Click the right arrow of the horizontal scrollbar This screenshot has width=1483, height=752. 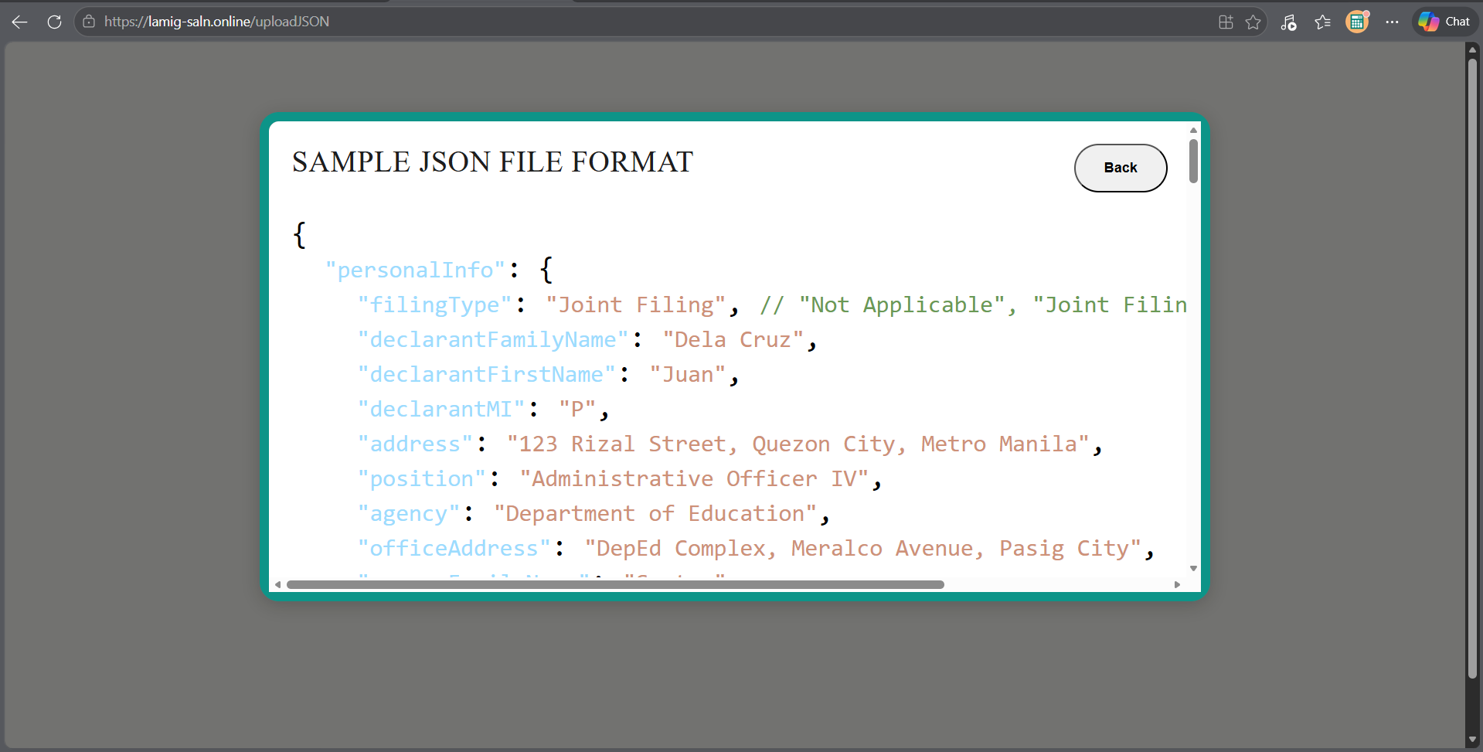1178,584
